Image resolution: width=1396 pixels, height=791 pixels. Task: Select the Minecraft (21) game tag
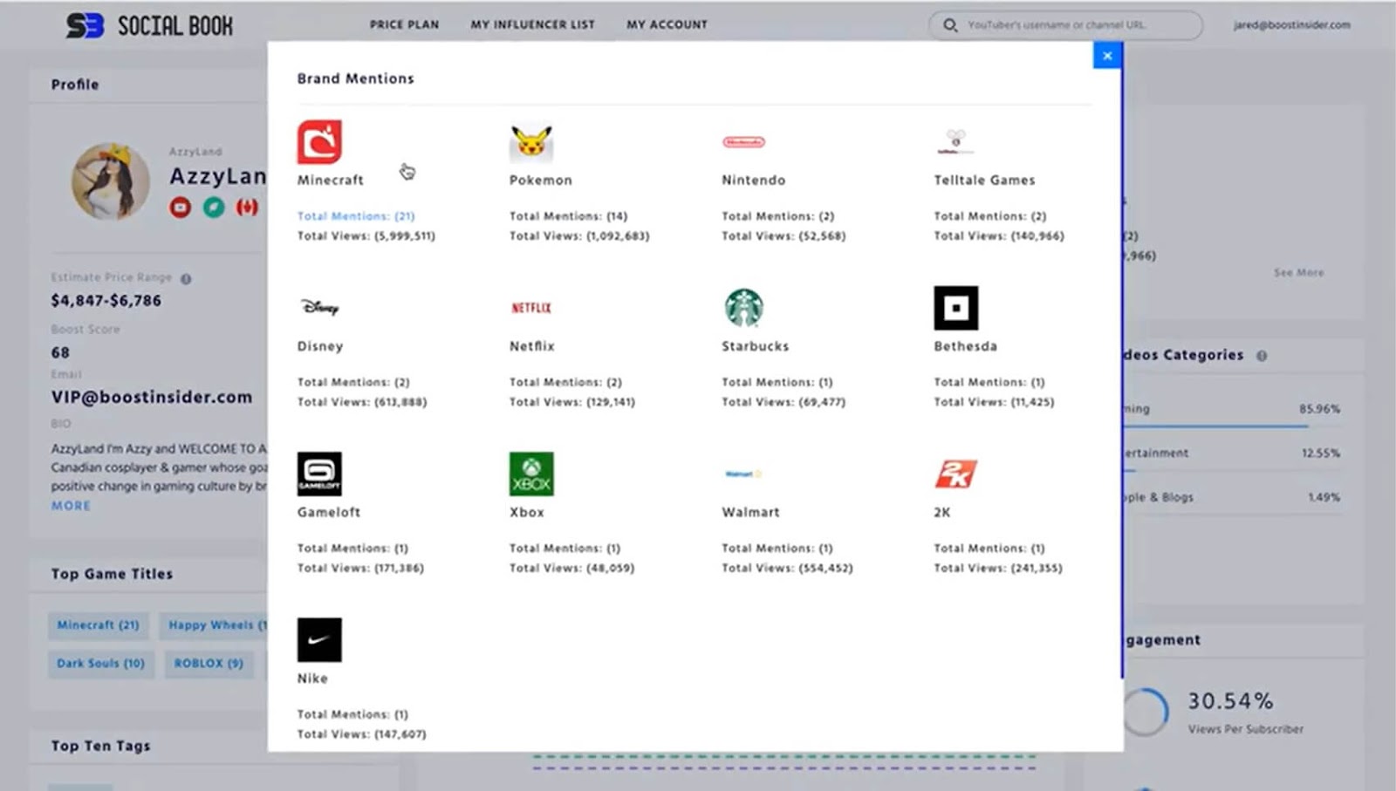pos(99,625)
